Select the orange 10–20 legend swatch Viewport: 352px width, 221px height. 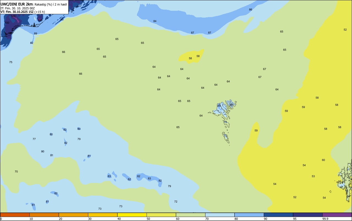click(x=44, y=215)
